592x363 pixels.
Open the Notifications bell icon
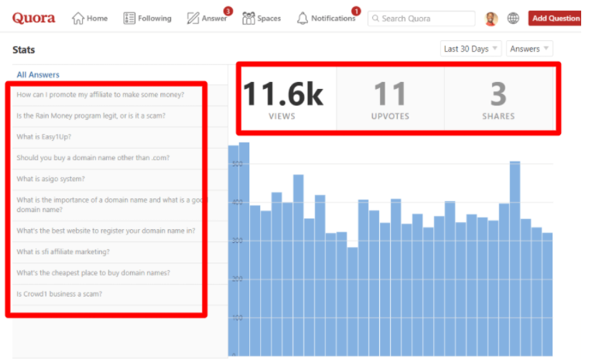click(303, 18)
